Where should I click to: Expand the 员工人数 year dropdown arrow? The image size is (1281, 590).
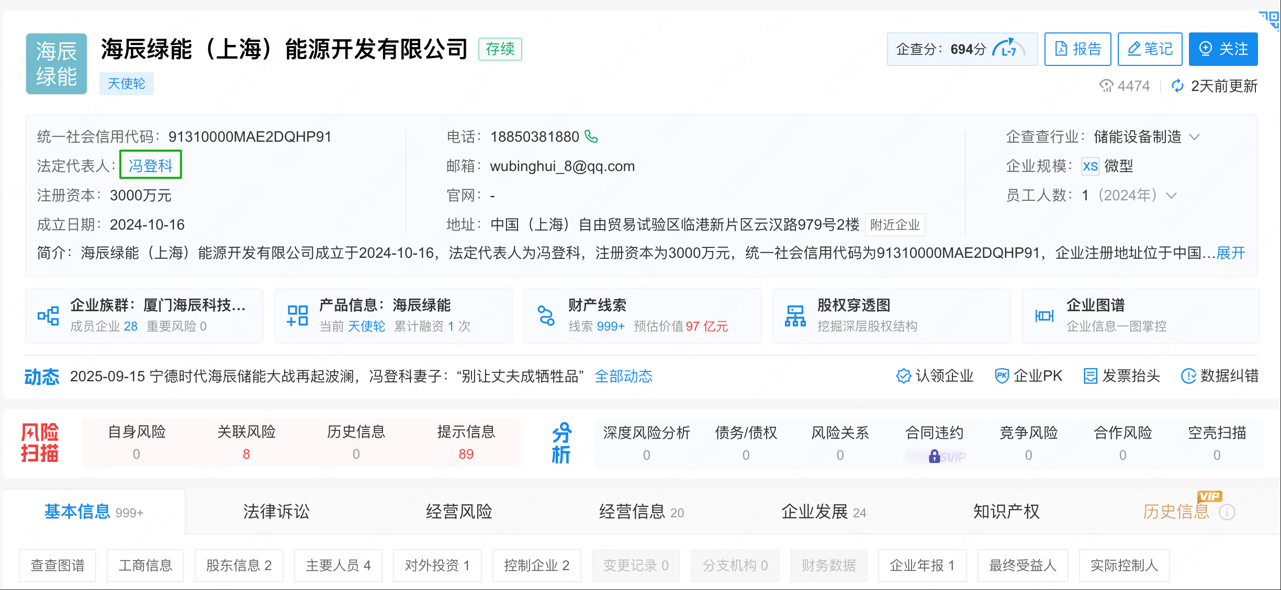click(1172, 196)
